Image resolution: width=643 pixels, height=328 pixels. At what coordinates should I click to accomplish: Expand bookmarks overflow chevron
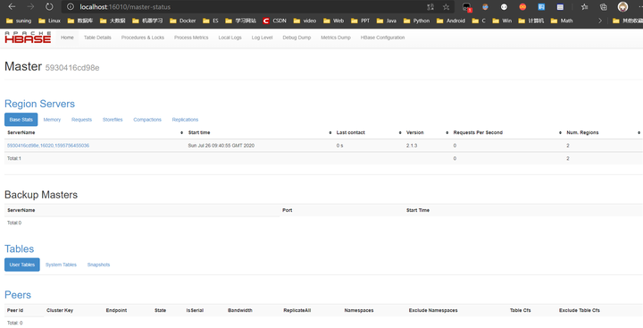(600, 21)
